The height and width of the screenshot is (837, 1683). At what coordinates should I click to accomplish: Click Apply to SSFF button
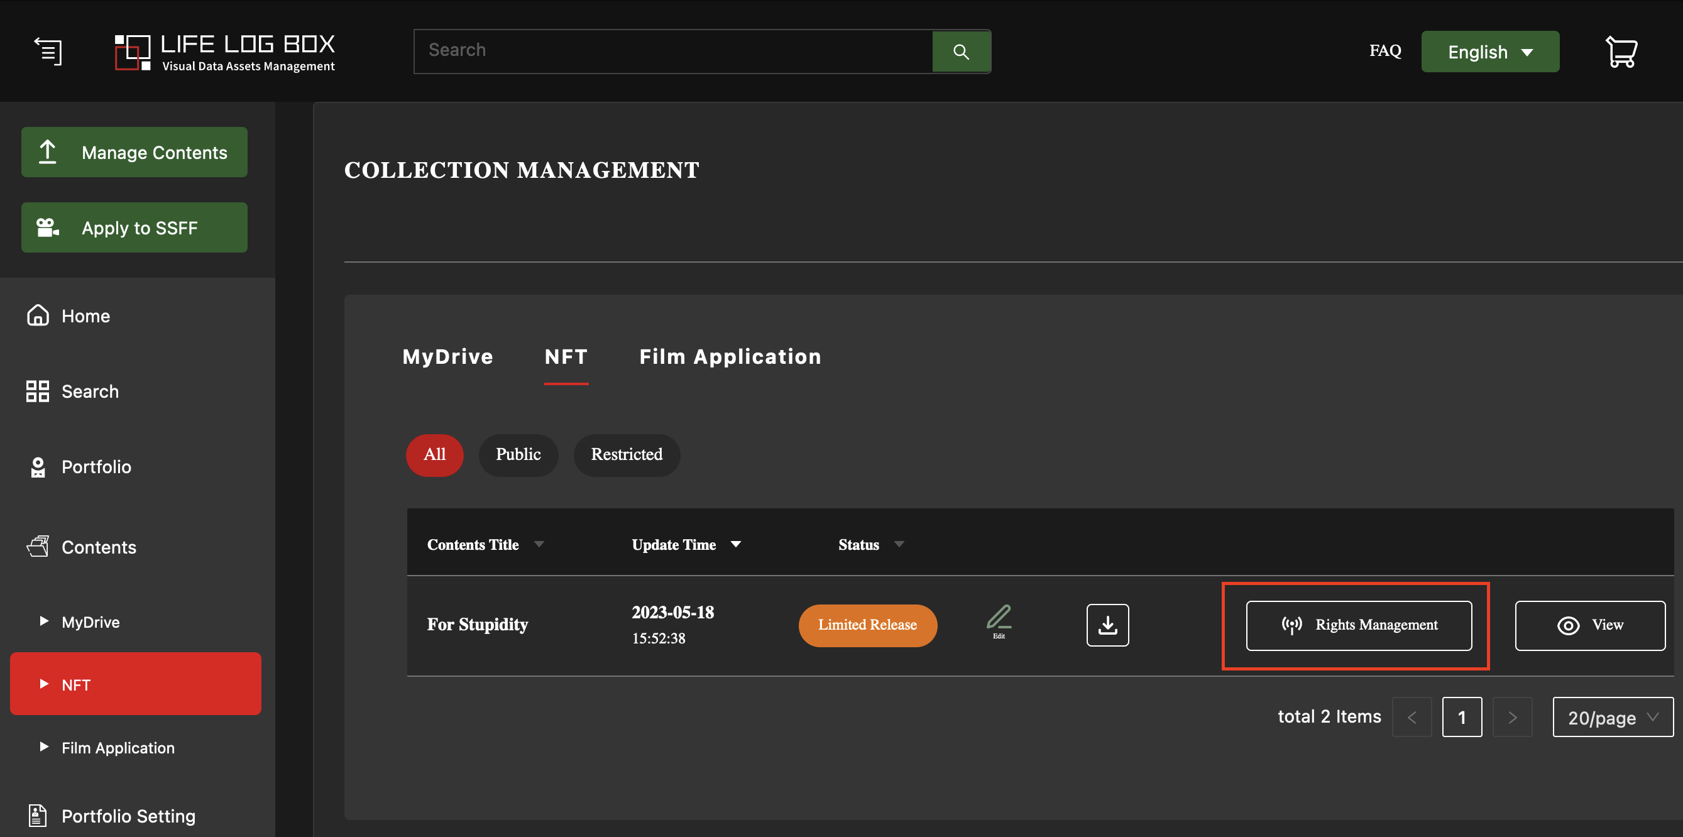point(134,227)
